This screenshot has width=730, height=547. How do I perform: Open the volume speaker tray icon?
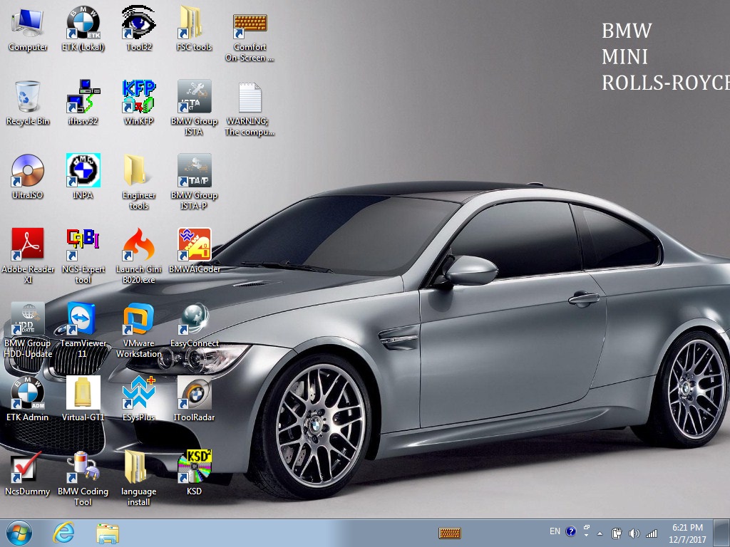tap(634, 533)
